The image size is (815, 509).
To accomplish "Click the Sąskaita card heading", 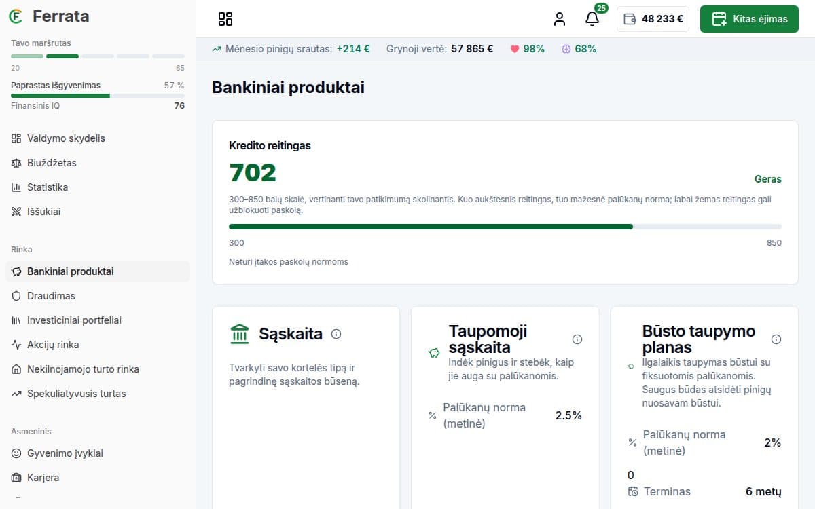I will click(291, 334).
